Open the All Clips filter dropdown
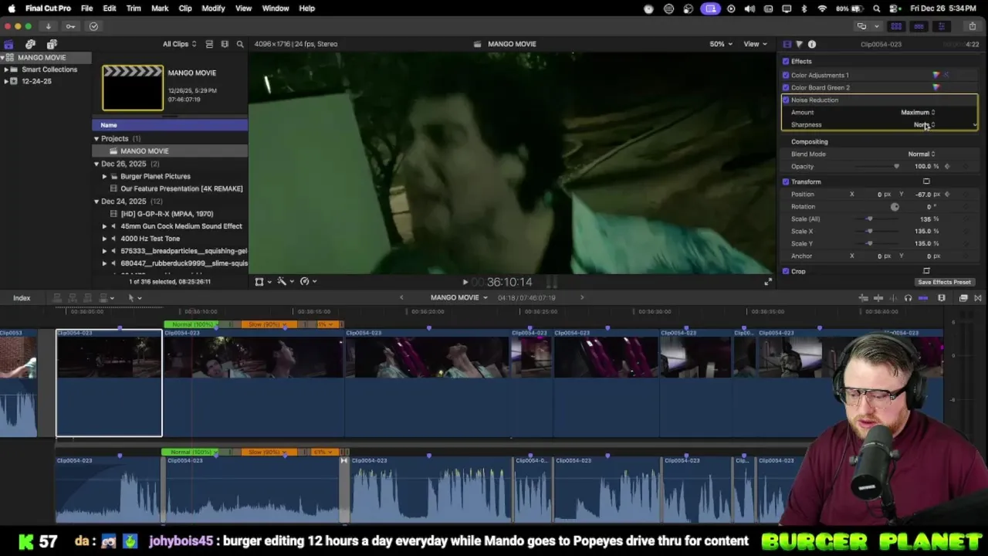988x556 pixels. tap(179, 44)
